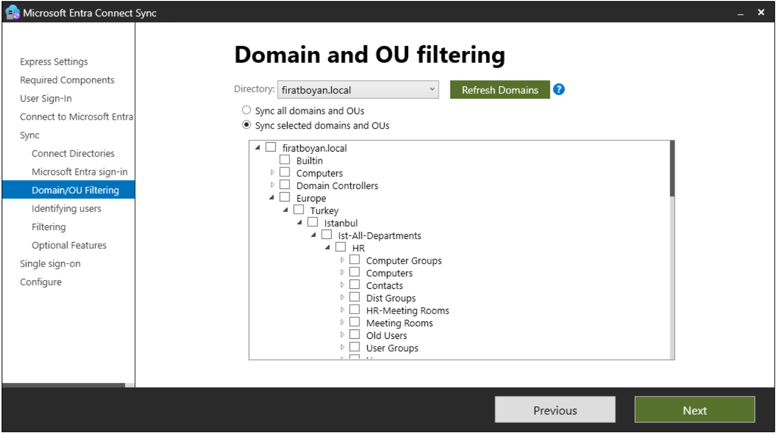
Task: Open Identifying users step
Action: pyautogui.click(x=66, y=208)
